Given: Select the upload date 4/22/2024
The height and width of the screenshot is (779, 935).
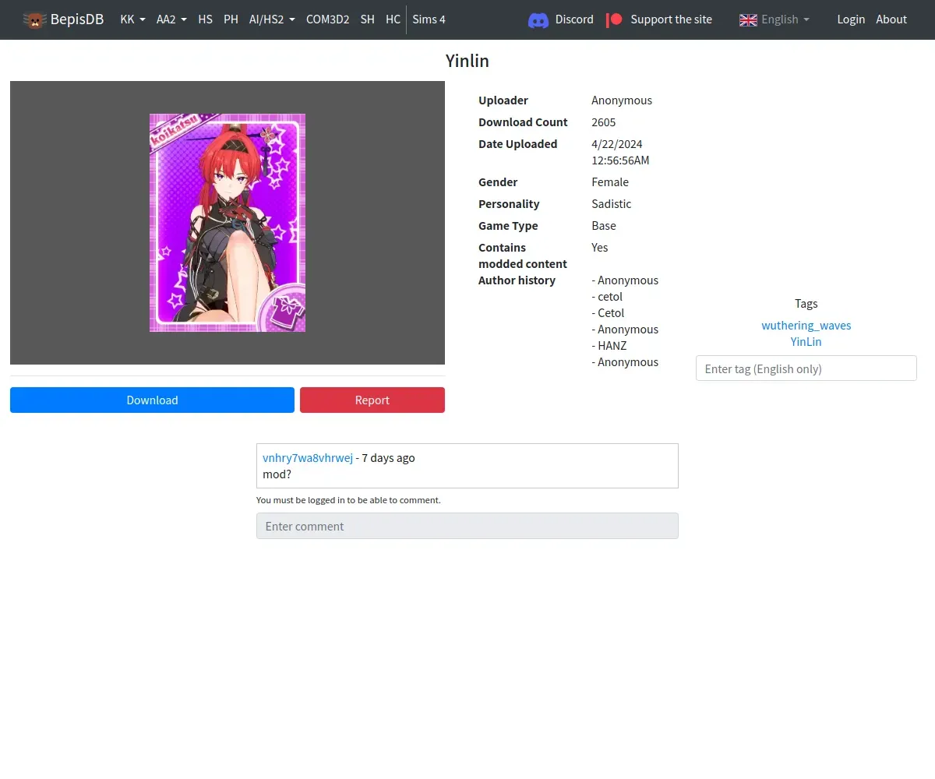Looking at the screenshot, I should point(617,143).
